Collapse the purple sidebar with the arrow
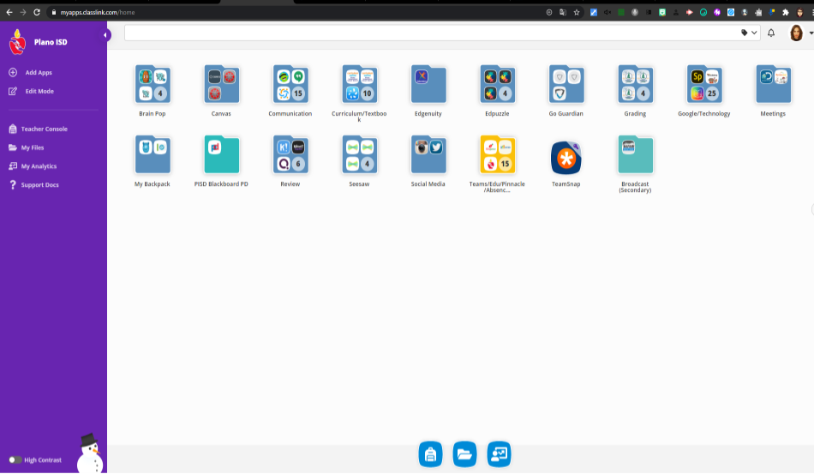This screenshot has width=814, height=474. (105, 35)
